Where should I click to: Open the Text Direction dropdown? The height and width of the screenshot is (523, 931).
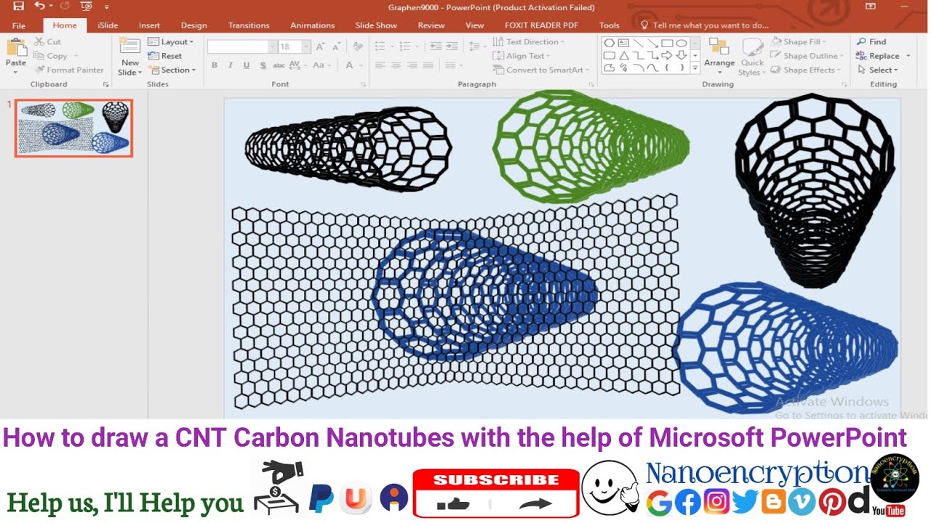[529, 42]
